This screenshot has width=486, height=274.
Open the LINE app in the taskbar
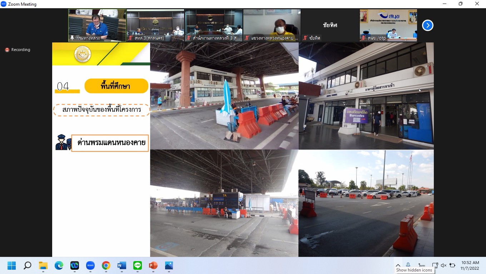(138, 265)
